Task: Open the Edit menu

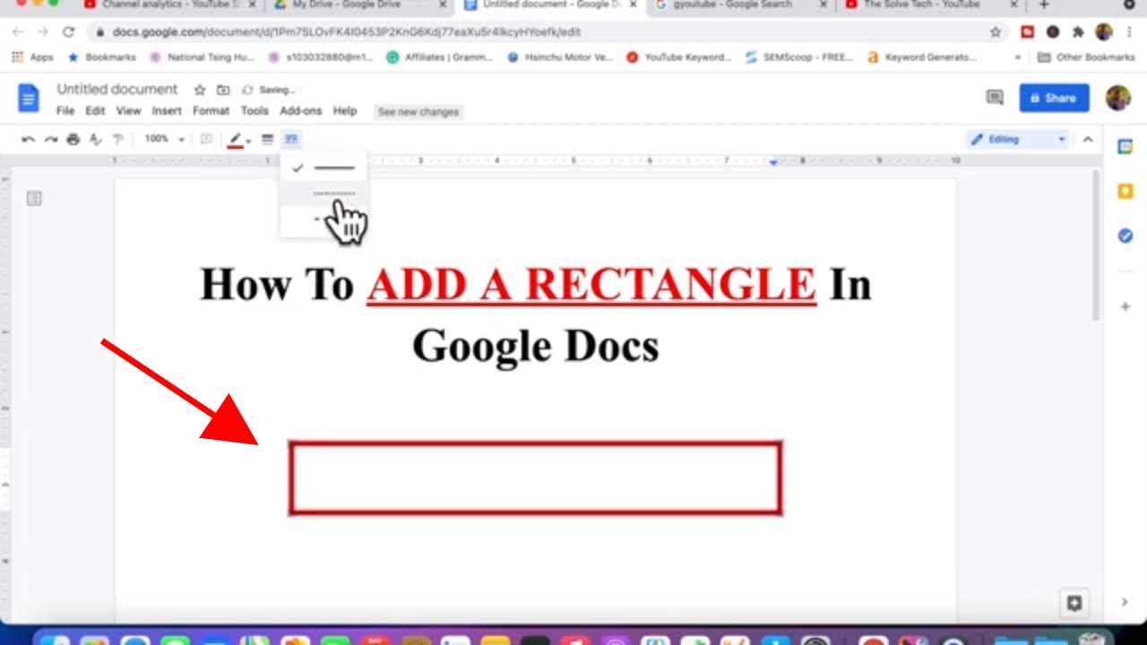Action: (95, 111)
